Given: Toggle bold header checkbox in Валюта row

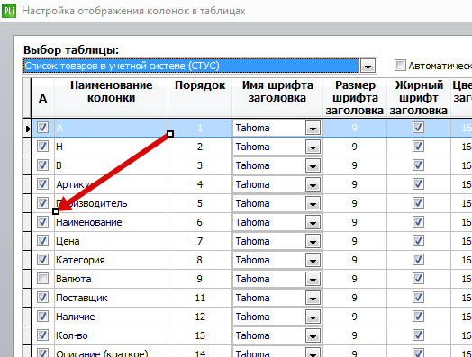Looking at the screenshot, I should [418, 279].
